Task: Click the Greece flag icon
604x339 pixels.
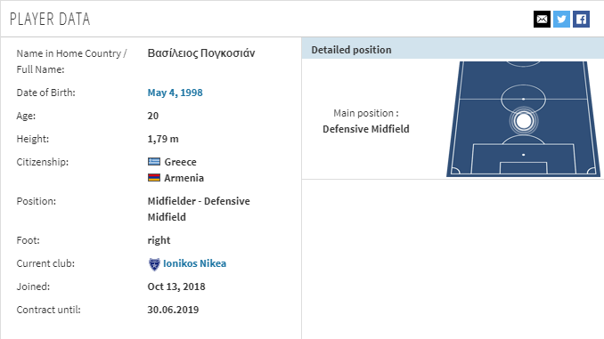Action: (x=154, y=162)
